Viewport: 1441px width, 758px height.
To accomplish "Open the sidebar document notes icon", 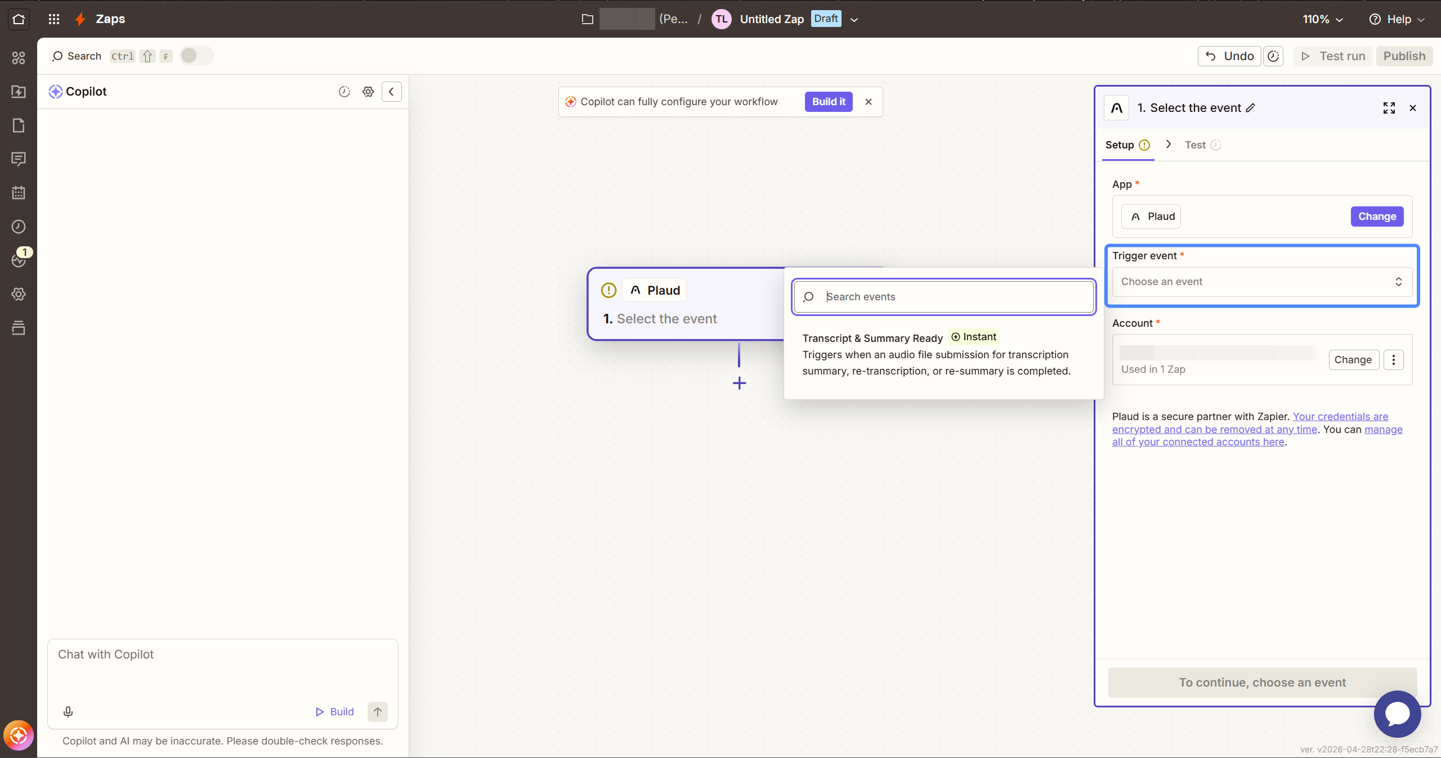I will point(19,125).
